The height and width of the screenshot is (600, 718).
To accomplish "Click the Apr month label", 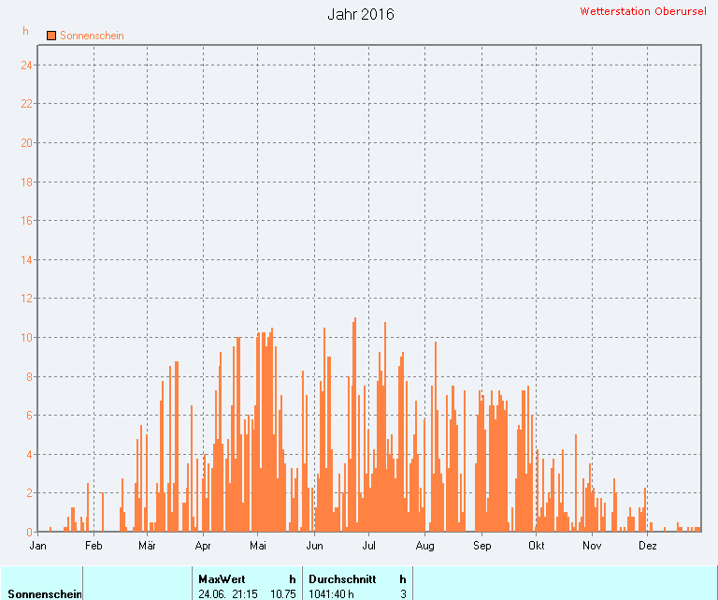I will pyautogui.click(x=203, y=546).
